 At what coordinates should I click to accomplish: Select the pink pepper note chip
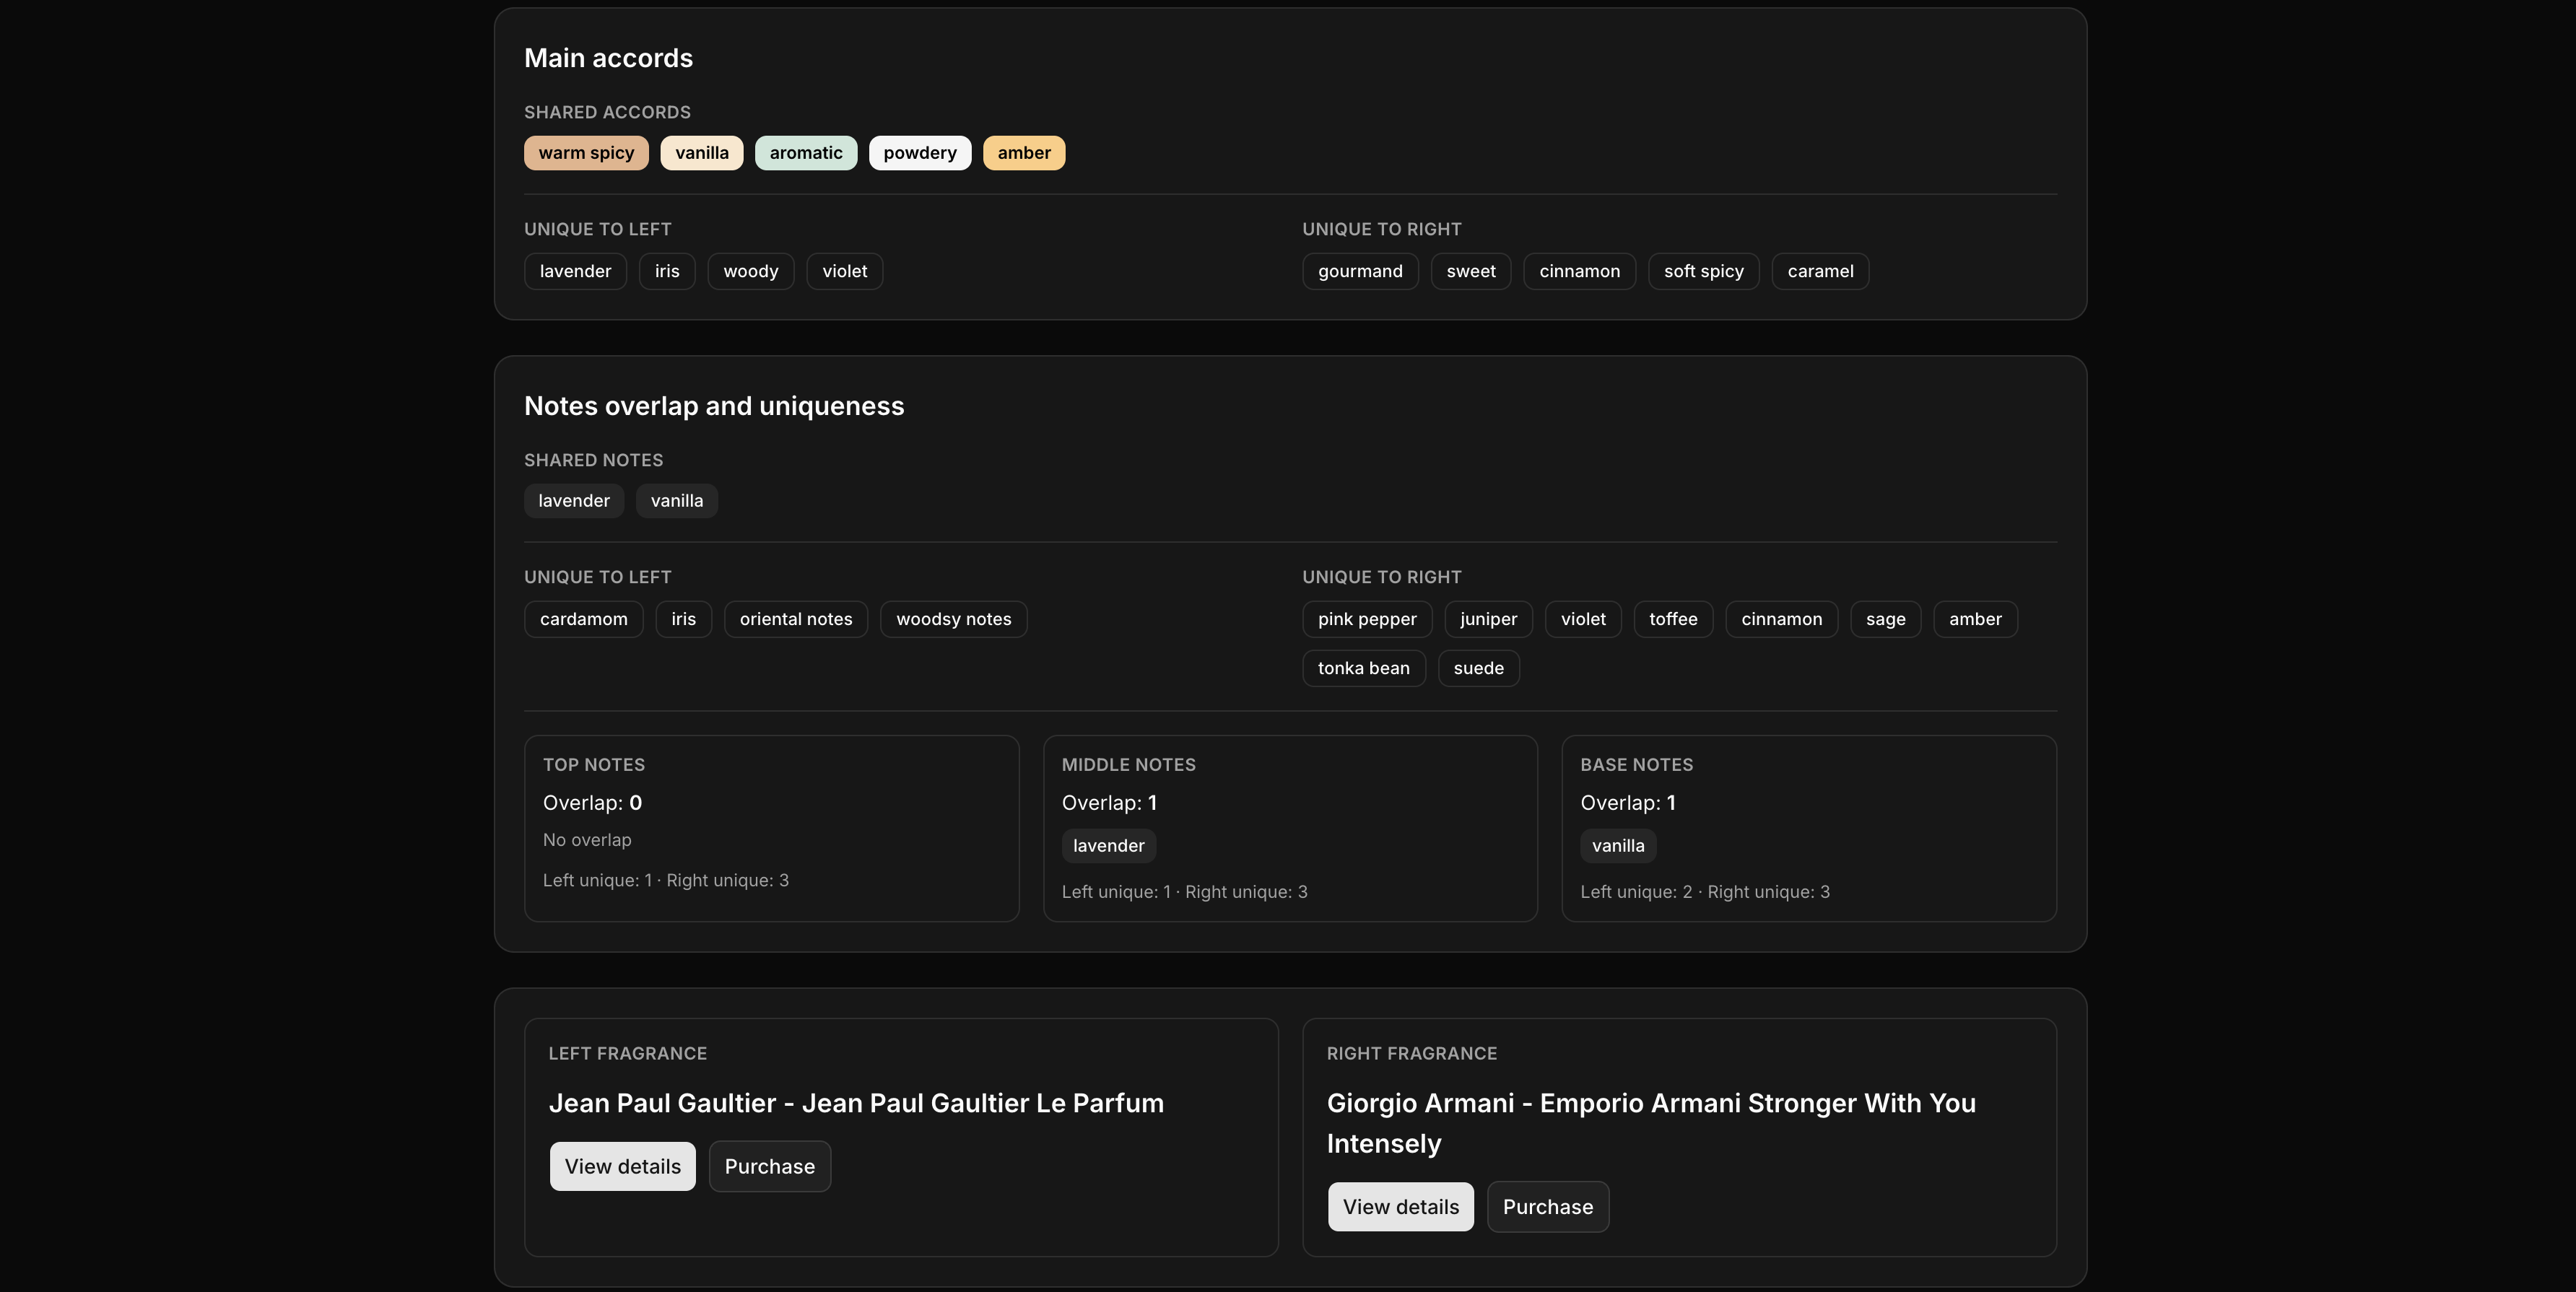coord(1366,619)
